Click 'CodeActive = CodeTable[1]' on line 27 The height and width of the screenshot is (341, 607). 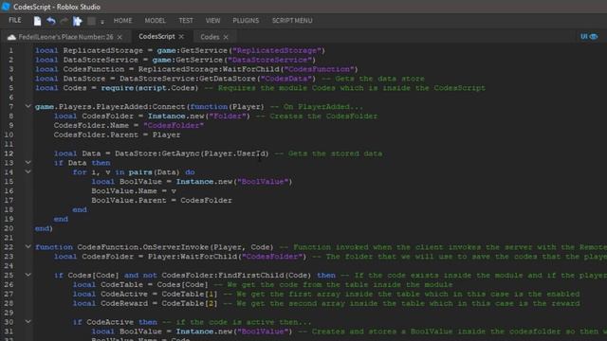click(x=158, y=294)
